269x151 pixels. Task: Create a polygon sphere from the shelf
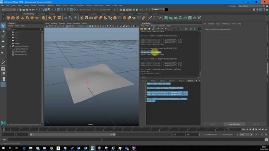[8, 18]
